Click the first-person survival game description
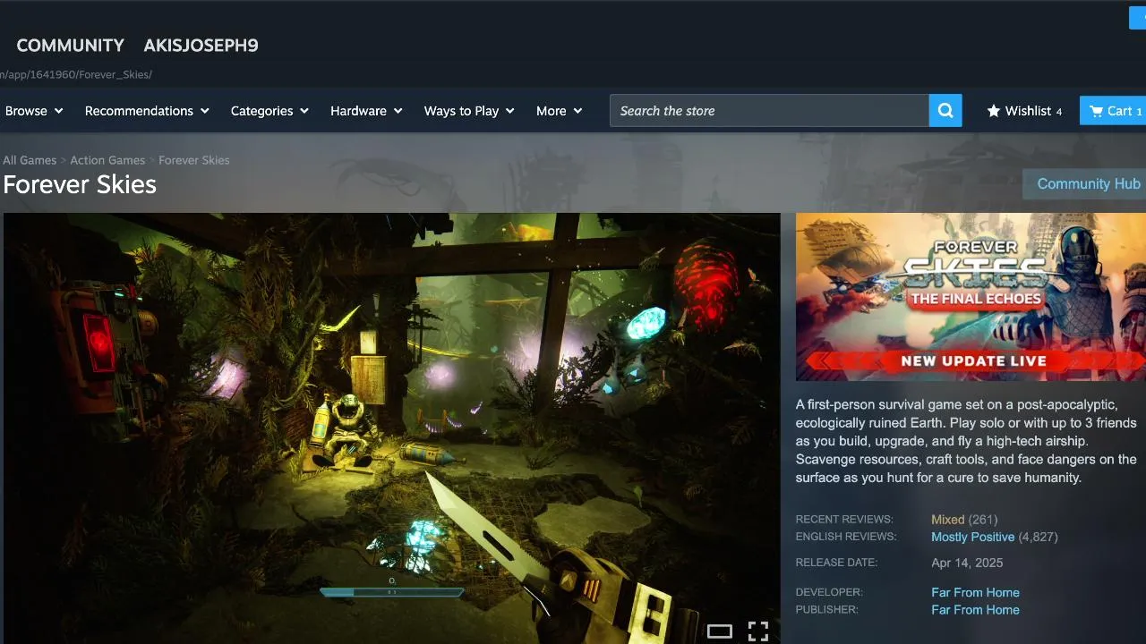The width and height of the screenshot is (1146, 644). 967,441
